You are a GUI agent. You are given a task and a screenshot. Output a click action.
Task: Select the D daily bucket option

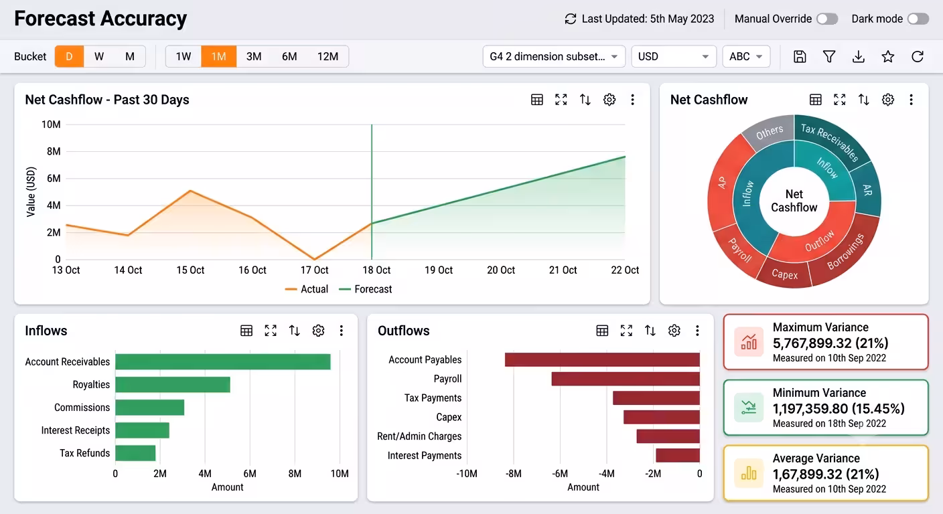[69, 56]
